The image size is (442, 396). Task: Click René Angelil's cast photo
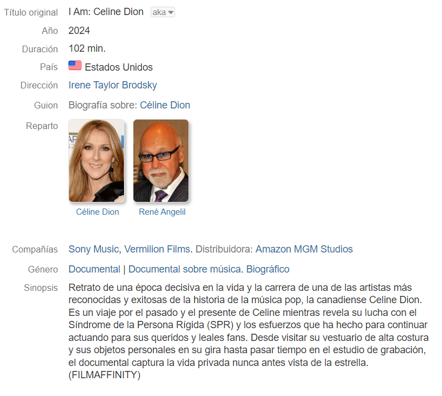coord(161,161)
